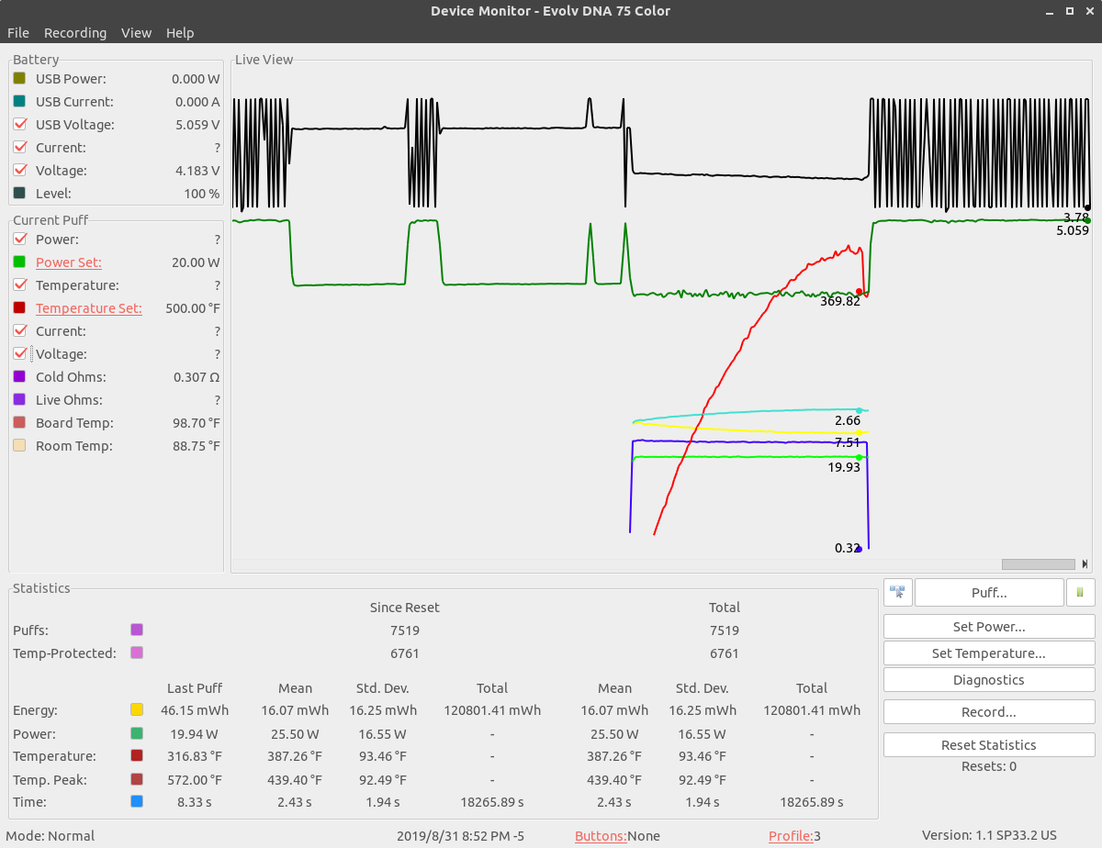Click the yellow Energy statistics color box
Image resolution: width=1102 pixels, height=848 pixels.
click(x=137, y=710)
